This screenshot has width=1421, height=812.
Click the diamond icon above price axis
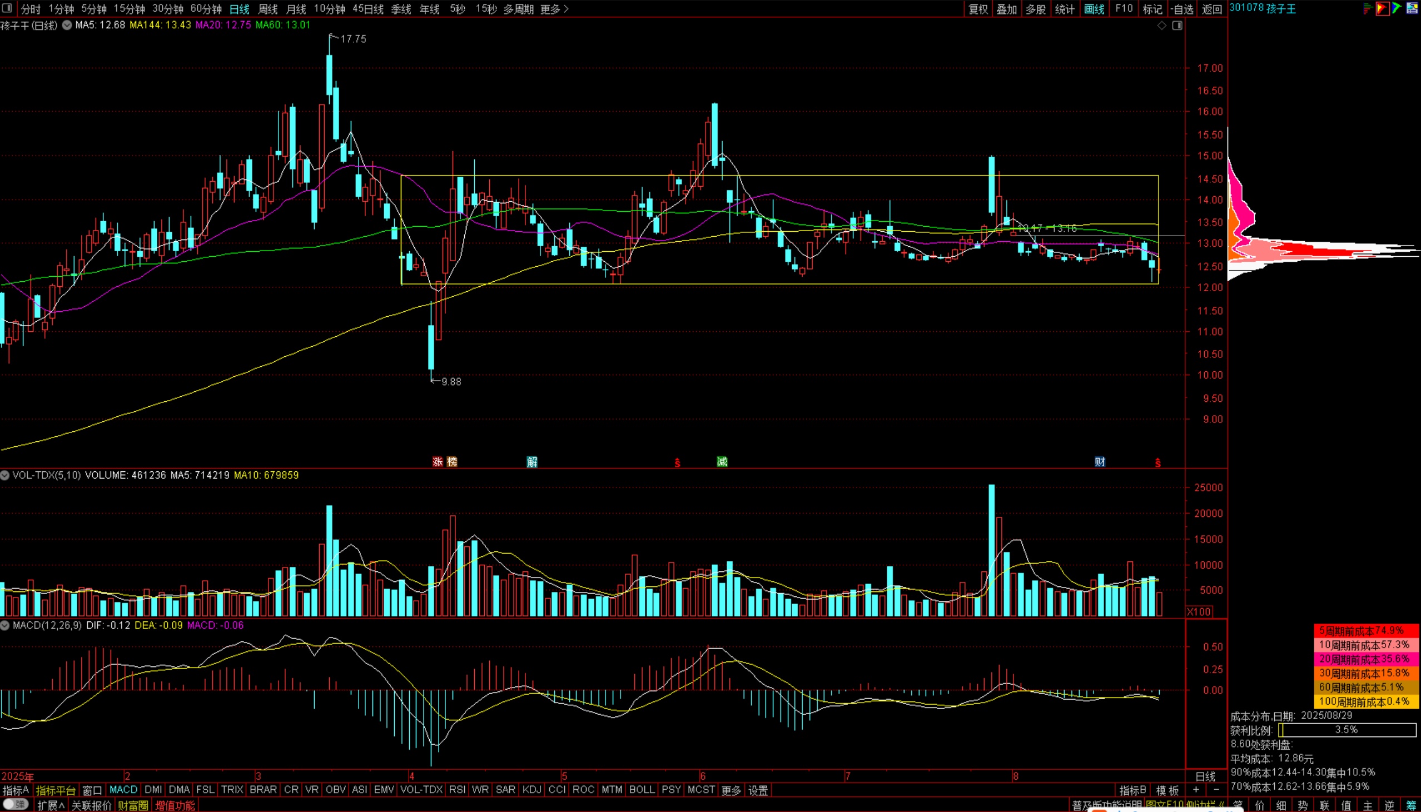point(1162,26)
